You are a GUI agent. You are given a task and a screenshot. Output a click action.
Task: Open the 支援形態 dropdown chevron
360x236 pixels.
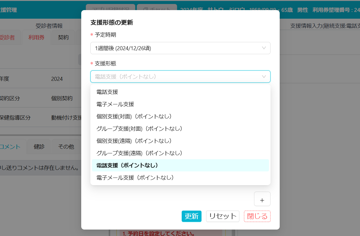264,77
